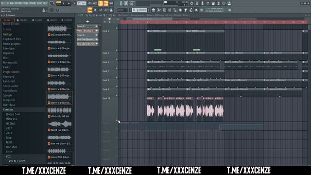Toggle the green Playlist snap magnet icon
Image resolution: width=311 pixels, height=175 pixels.
click(82, 15)
